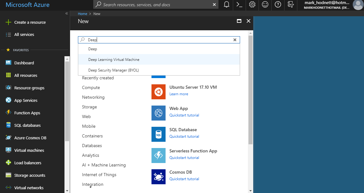Open the portal settings gear
Screen dimensions: 364x193
click(252, 5)
